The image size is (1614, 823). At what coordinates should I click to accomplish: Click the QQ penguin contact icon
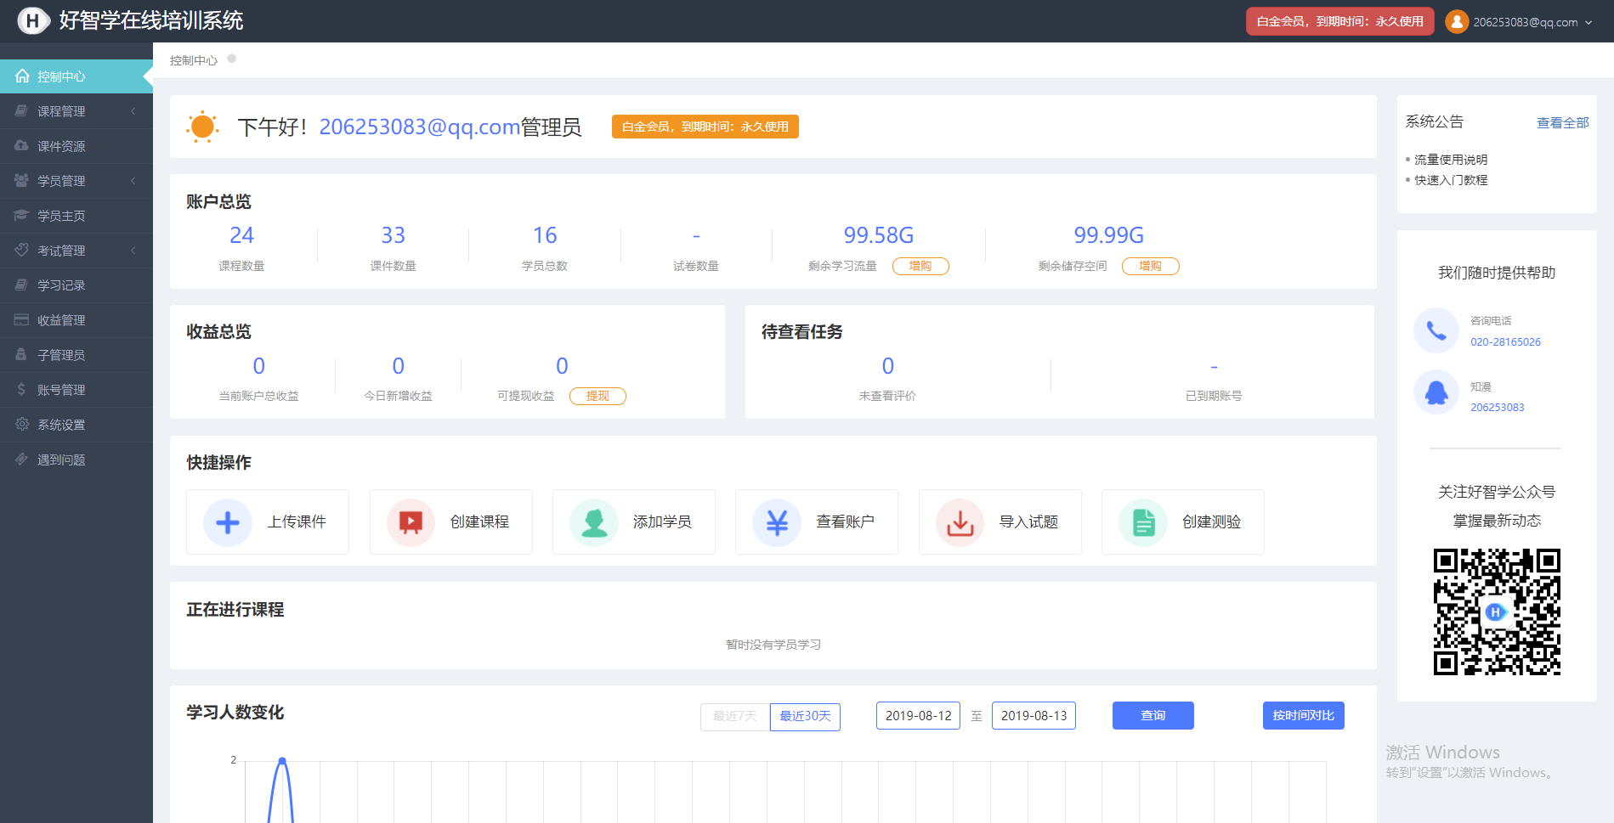point(1436,392)
